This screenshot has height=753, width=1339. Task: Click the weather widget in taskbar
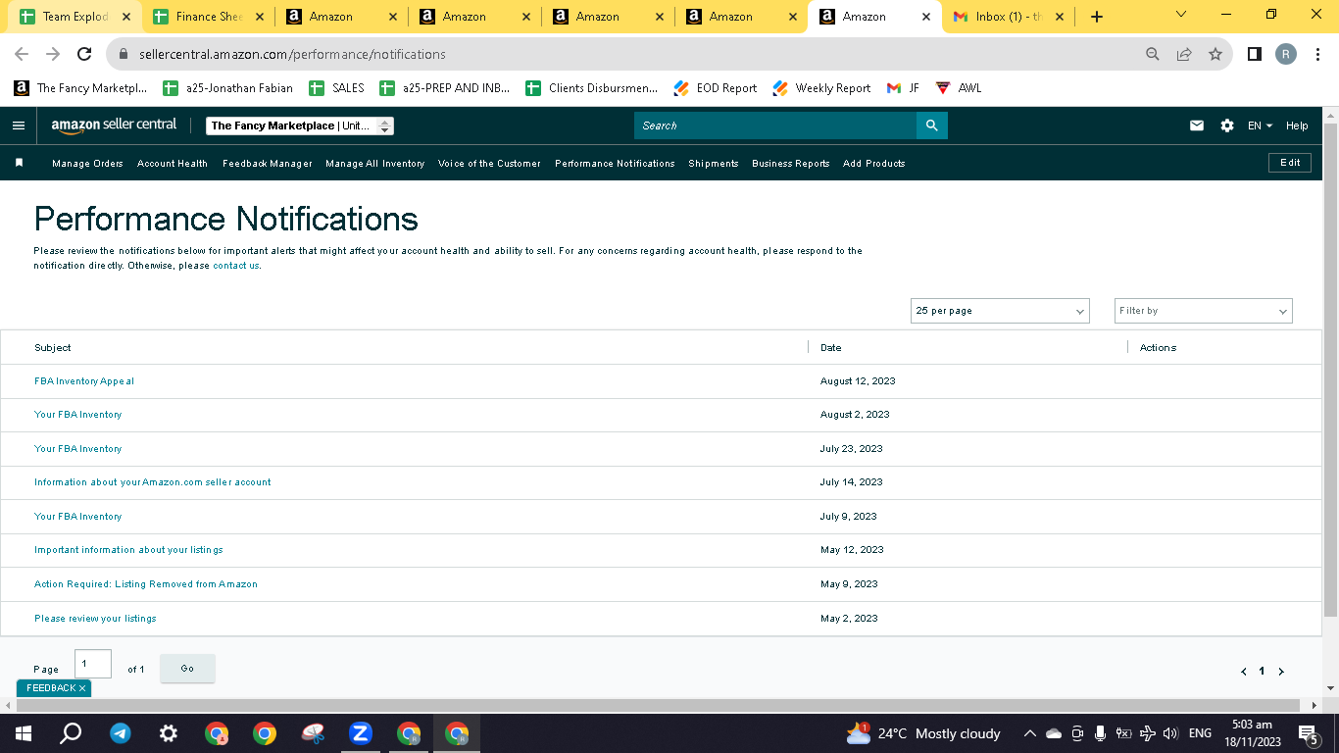click(x=923, y=733)
